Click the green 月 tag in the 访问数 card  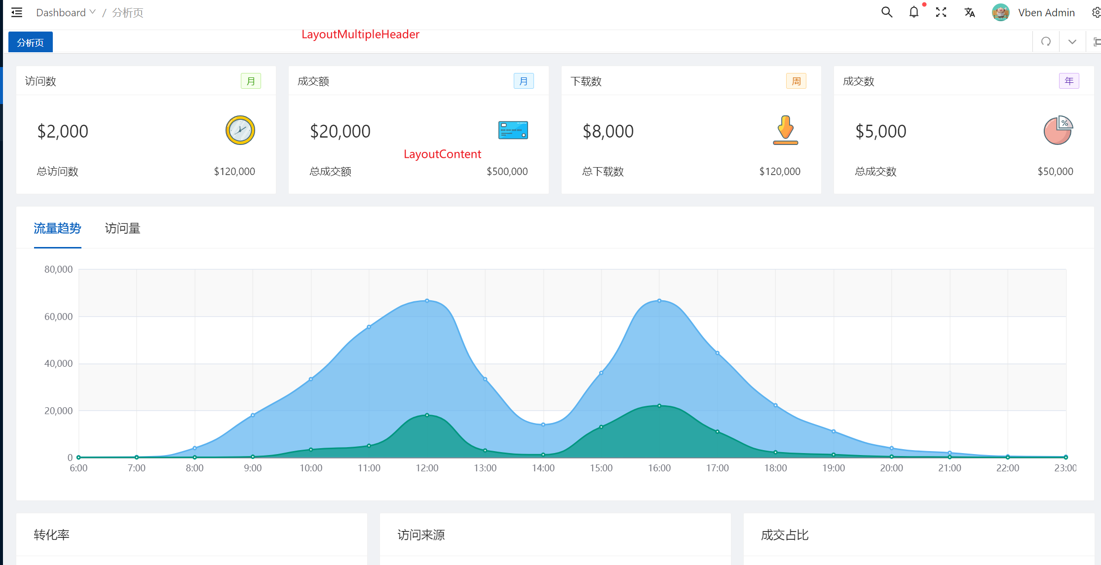pyautogui.click(x=251, y=81)
